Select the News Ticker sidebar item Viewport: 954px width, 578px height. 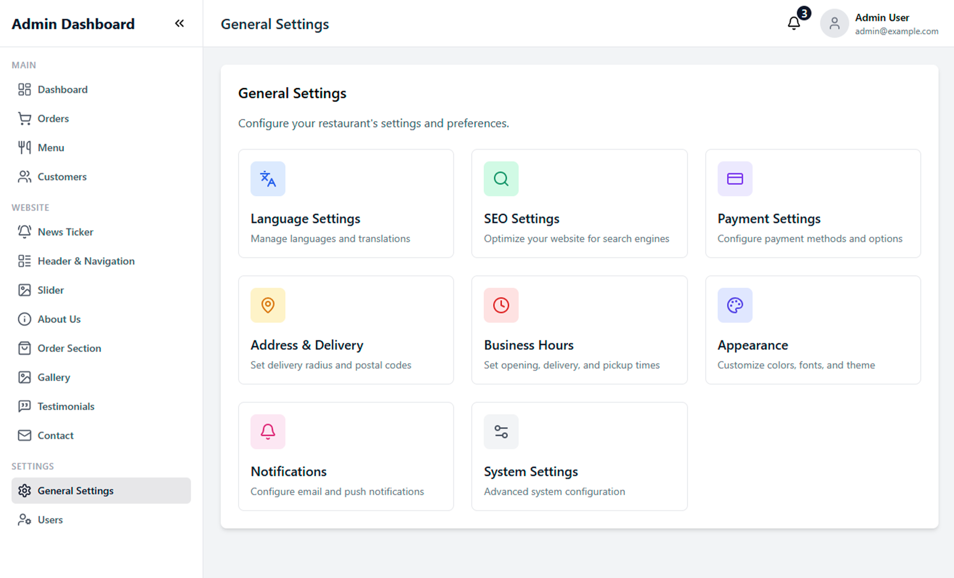(65, 232)
